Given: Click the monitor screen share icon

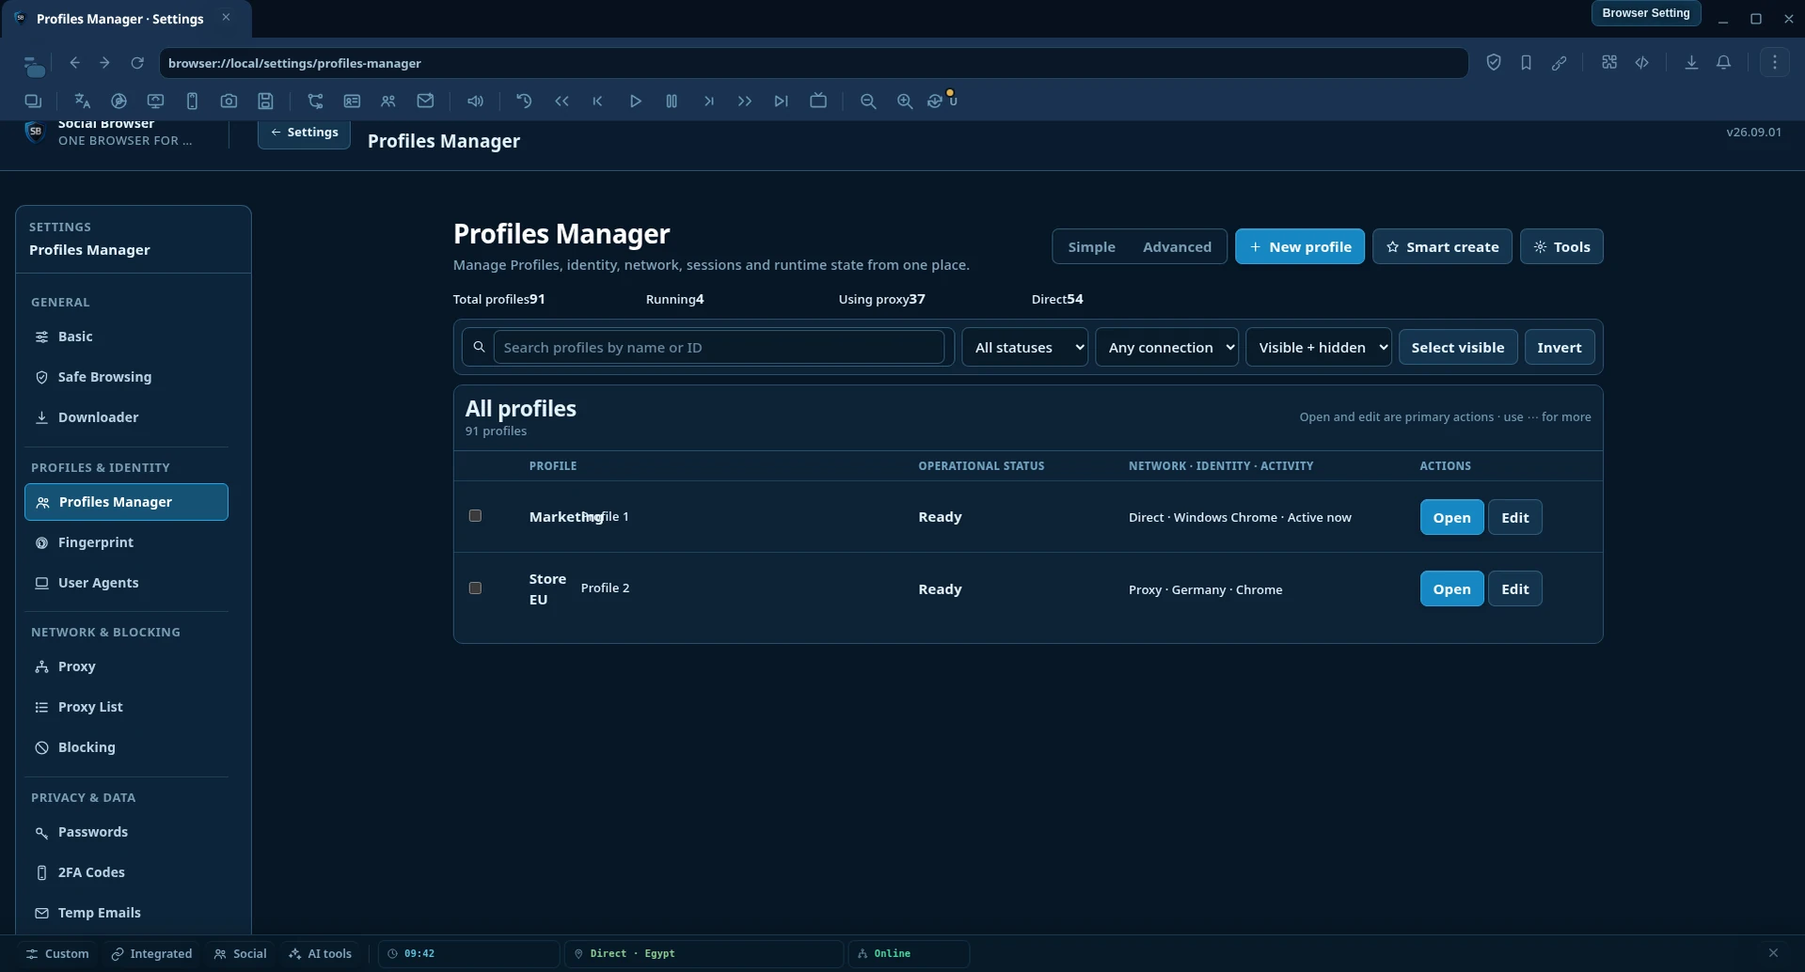Looking at the screenshot, I should click(x=155, y=101).
